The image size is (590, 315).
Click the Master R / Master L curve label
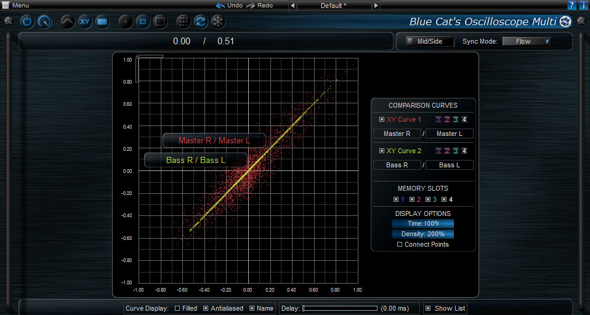point(214,141)
